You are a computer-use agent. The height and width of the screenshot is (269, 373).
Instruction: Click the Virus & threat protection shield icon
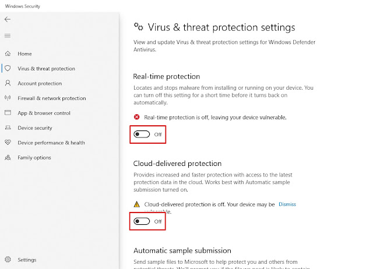tap(8, 69)
